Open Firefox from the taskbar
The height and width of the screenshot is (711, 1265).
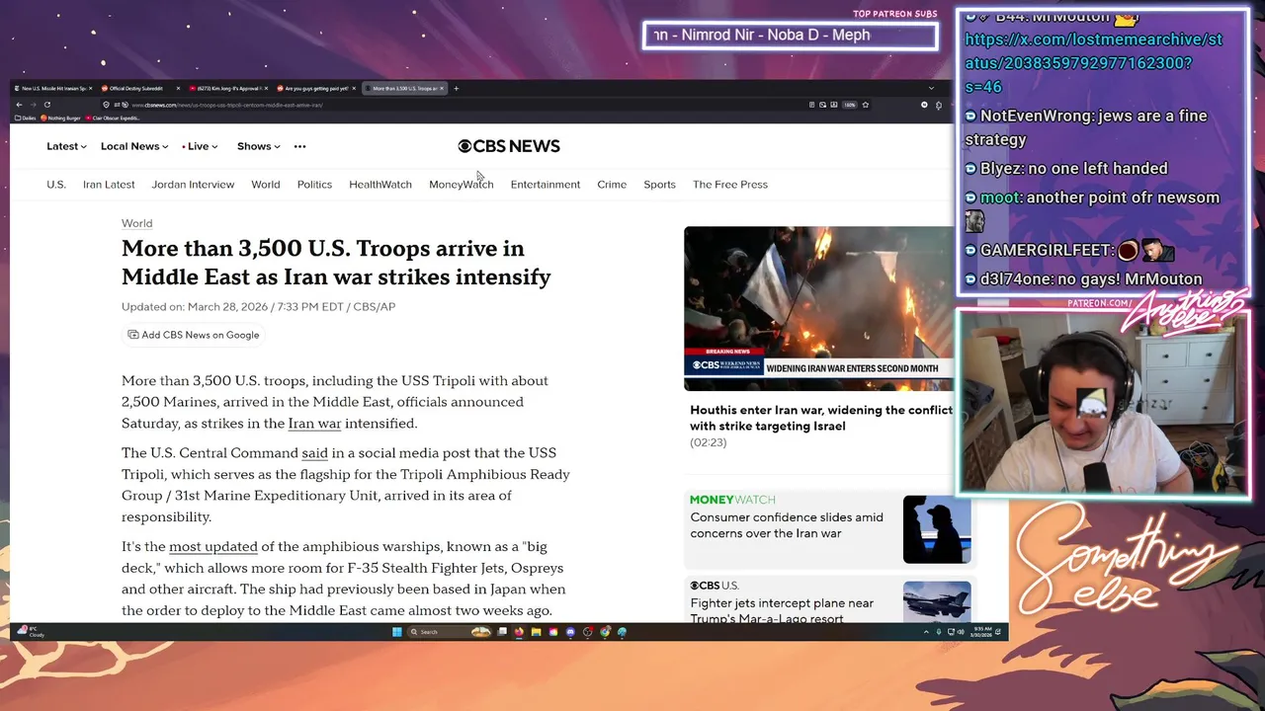519,632
